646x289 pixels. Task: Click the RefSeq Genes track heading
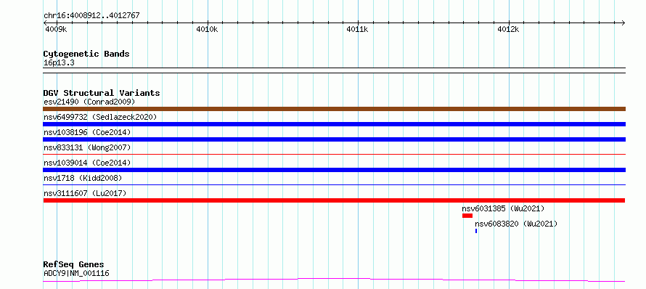tap(74, 264)
